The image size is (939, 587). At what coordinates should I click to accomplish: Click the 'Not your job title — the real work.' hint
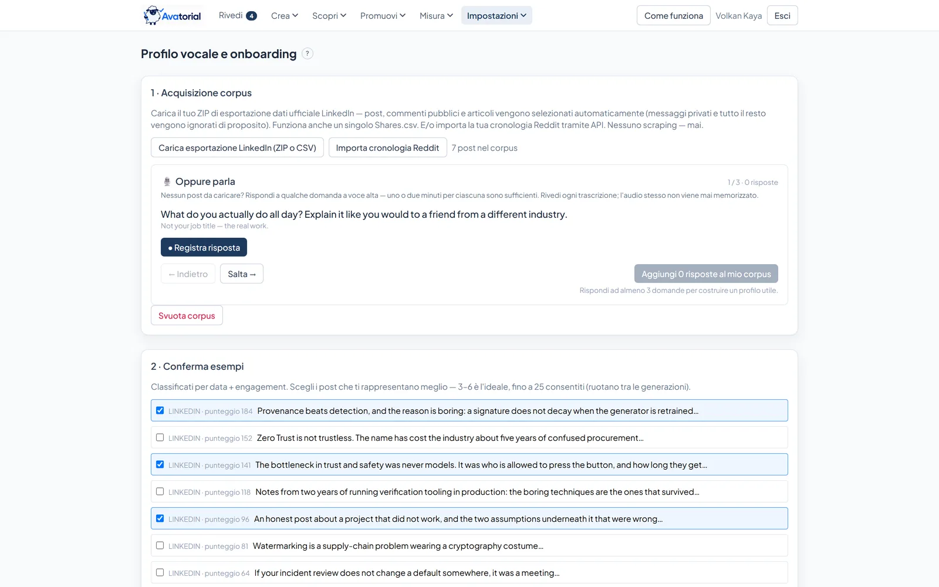(x=214, y=226)
